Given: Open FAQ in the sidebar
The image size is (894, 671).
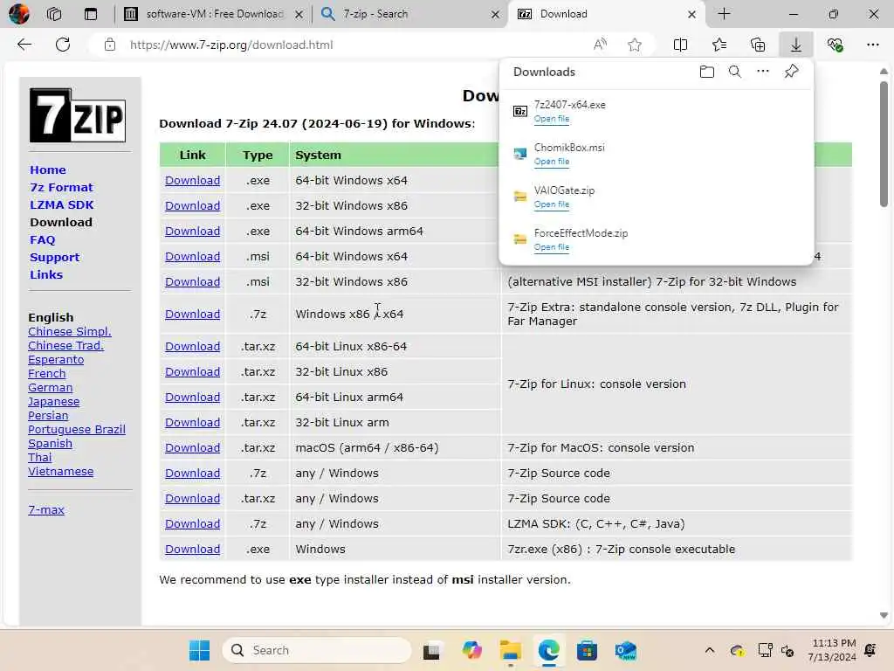Looking at the screenshot, I should coord(43,239).
